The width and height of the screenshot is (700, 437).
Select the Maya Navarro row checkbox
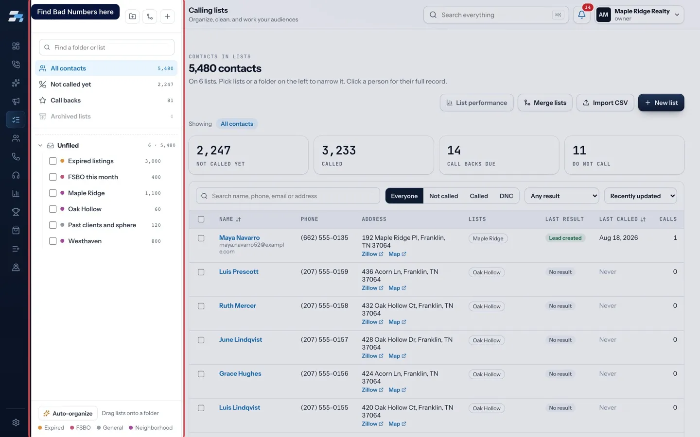201,238
